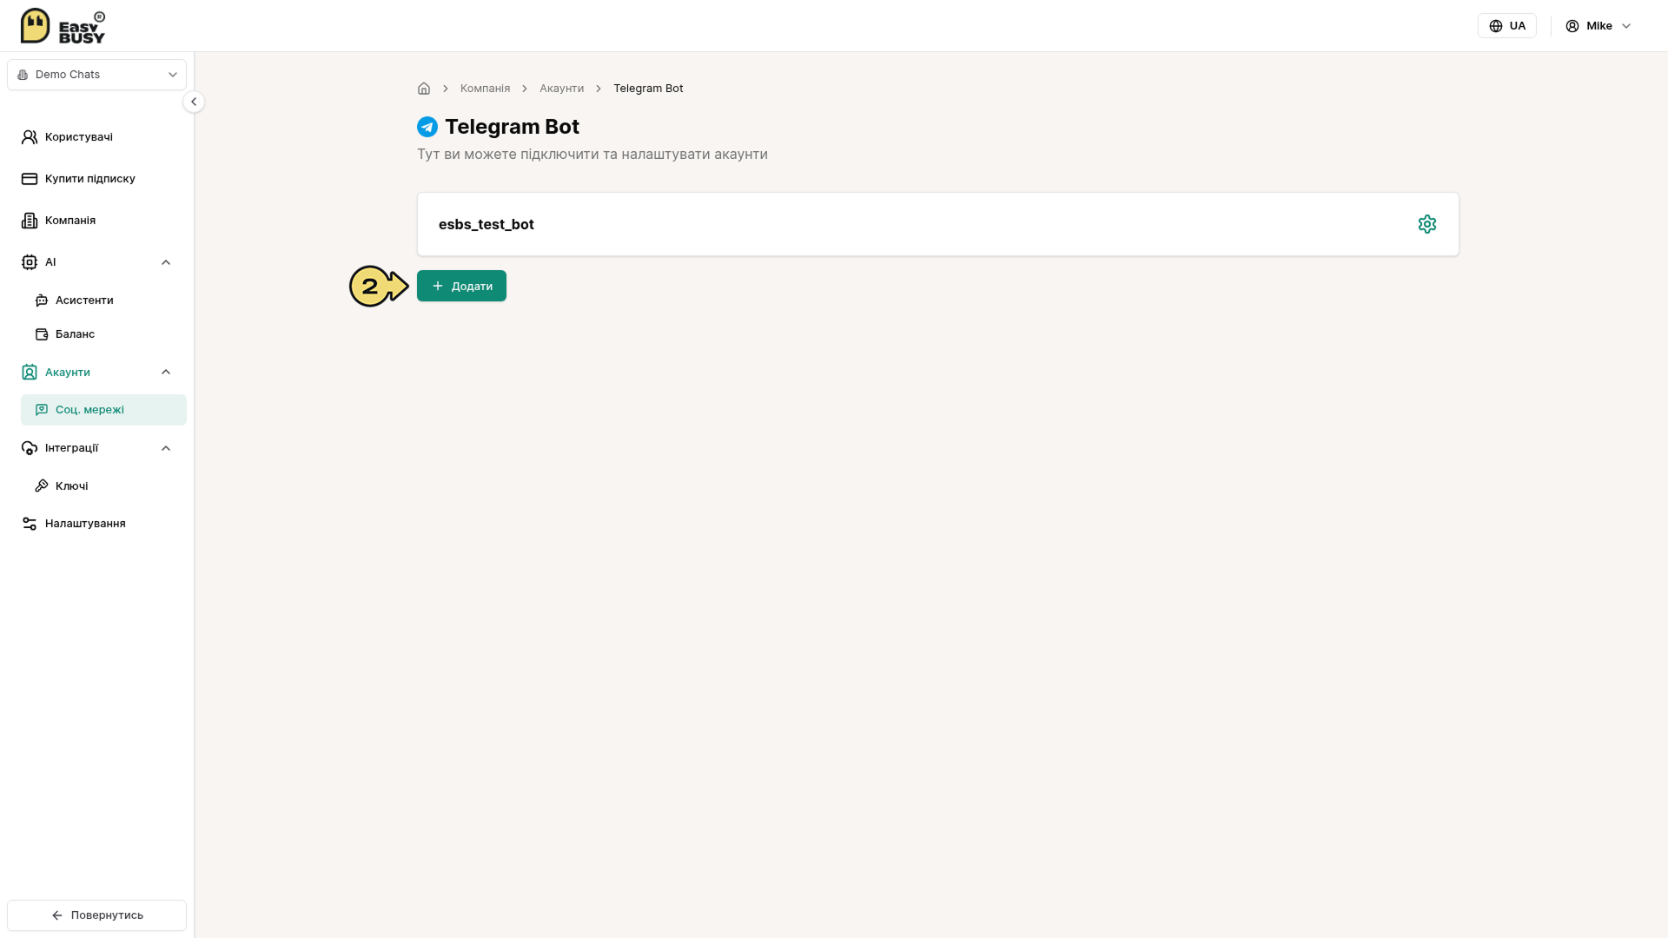Go to Купити підписку page

(96, 179)
